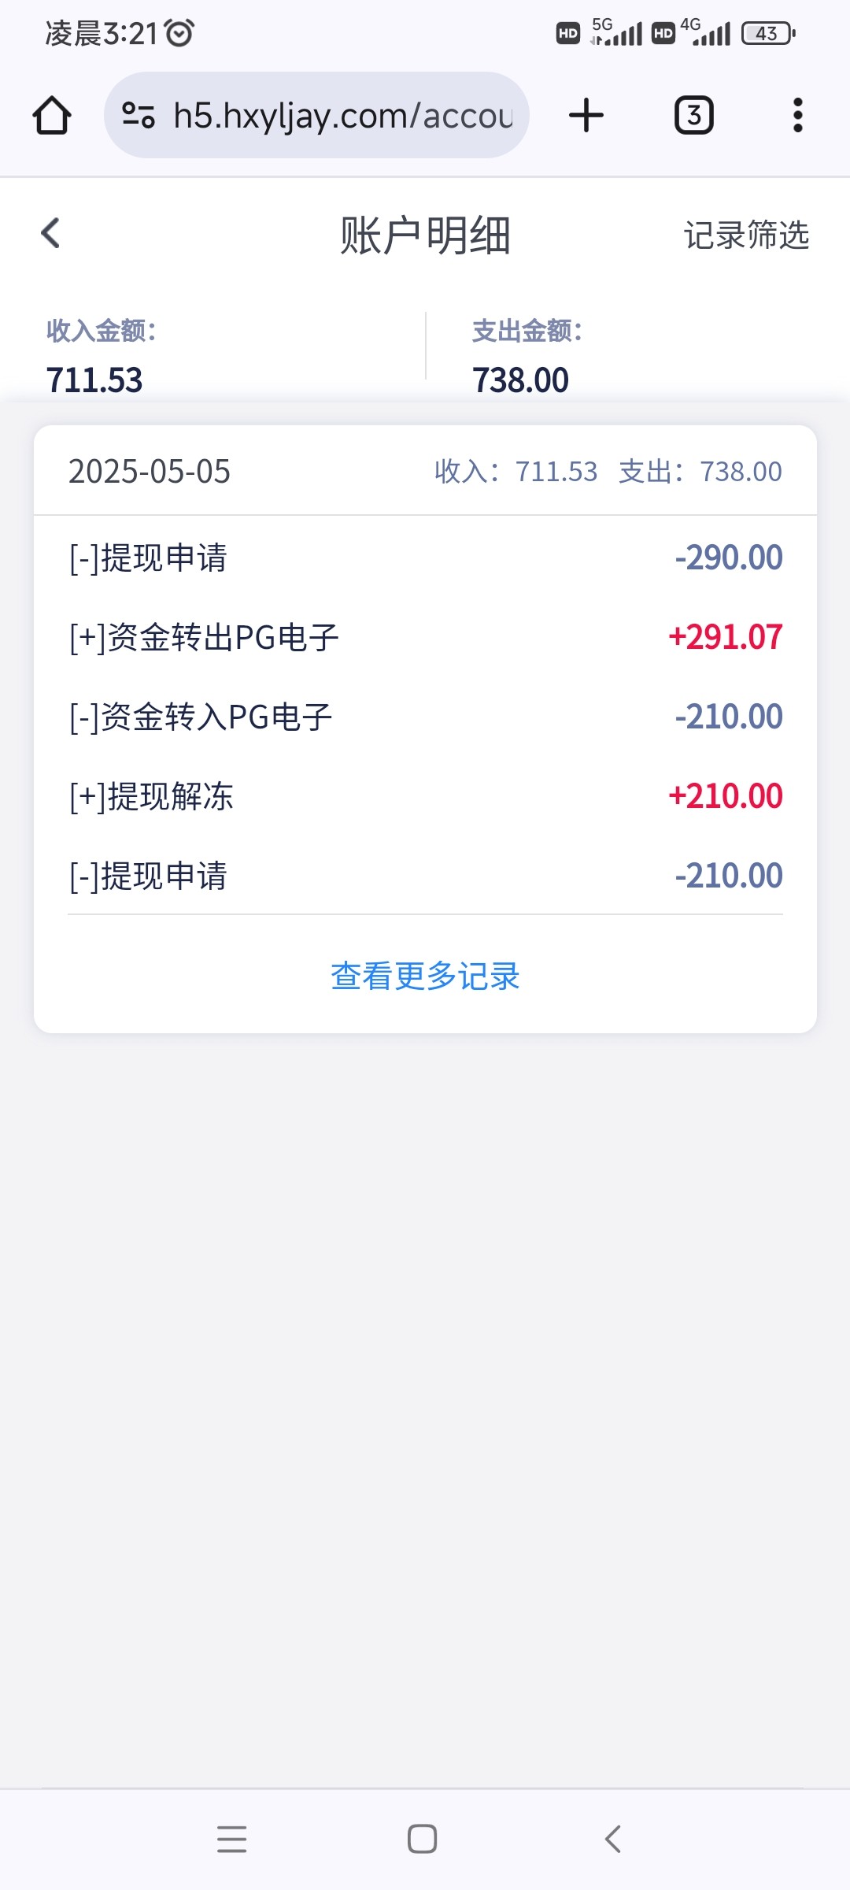Tap the address bar URL field
The width and height of the screenshot is (850, 1890).
point(343,116)
